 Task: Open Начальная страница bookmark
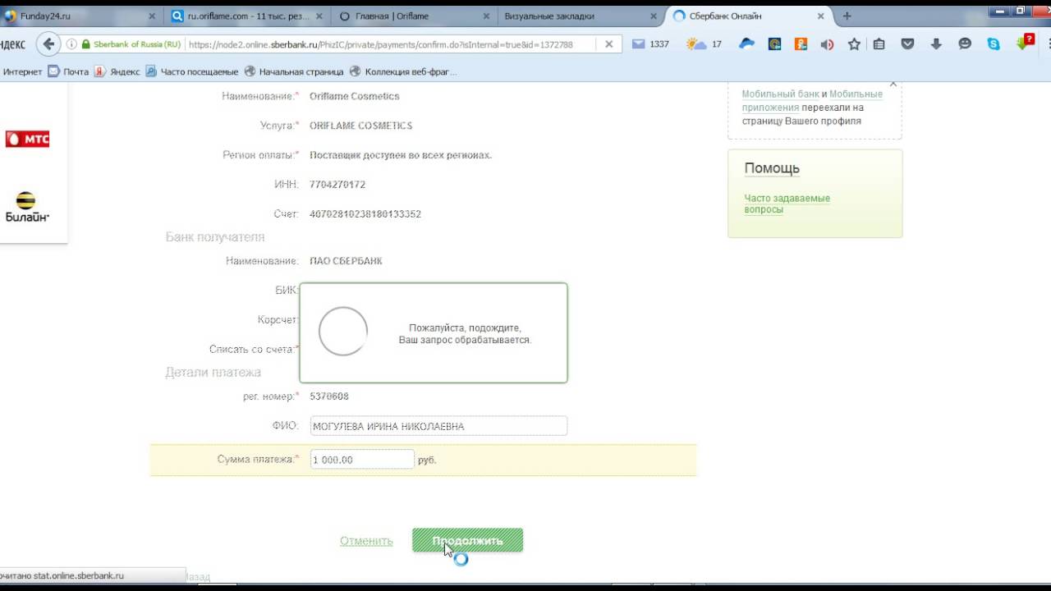point(294,71)
